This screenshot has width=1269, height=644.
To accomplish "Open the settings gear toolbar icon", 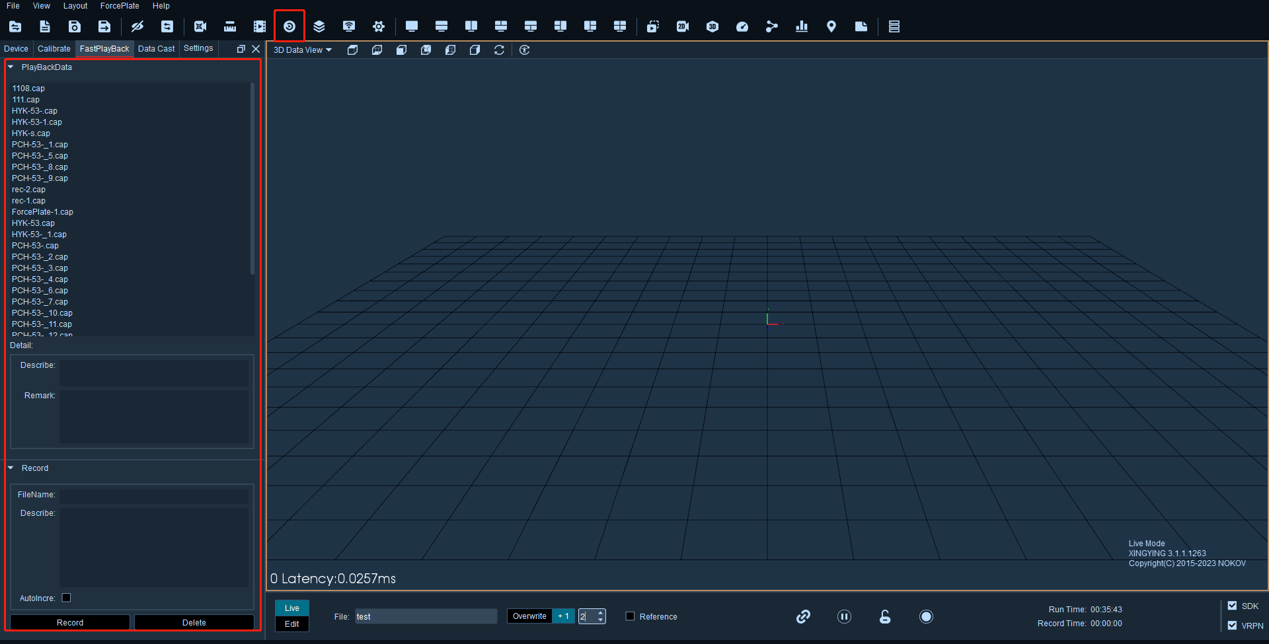I will point(379,26).
